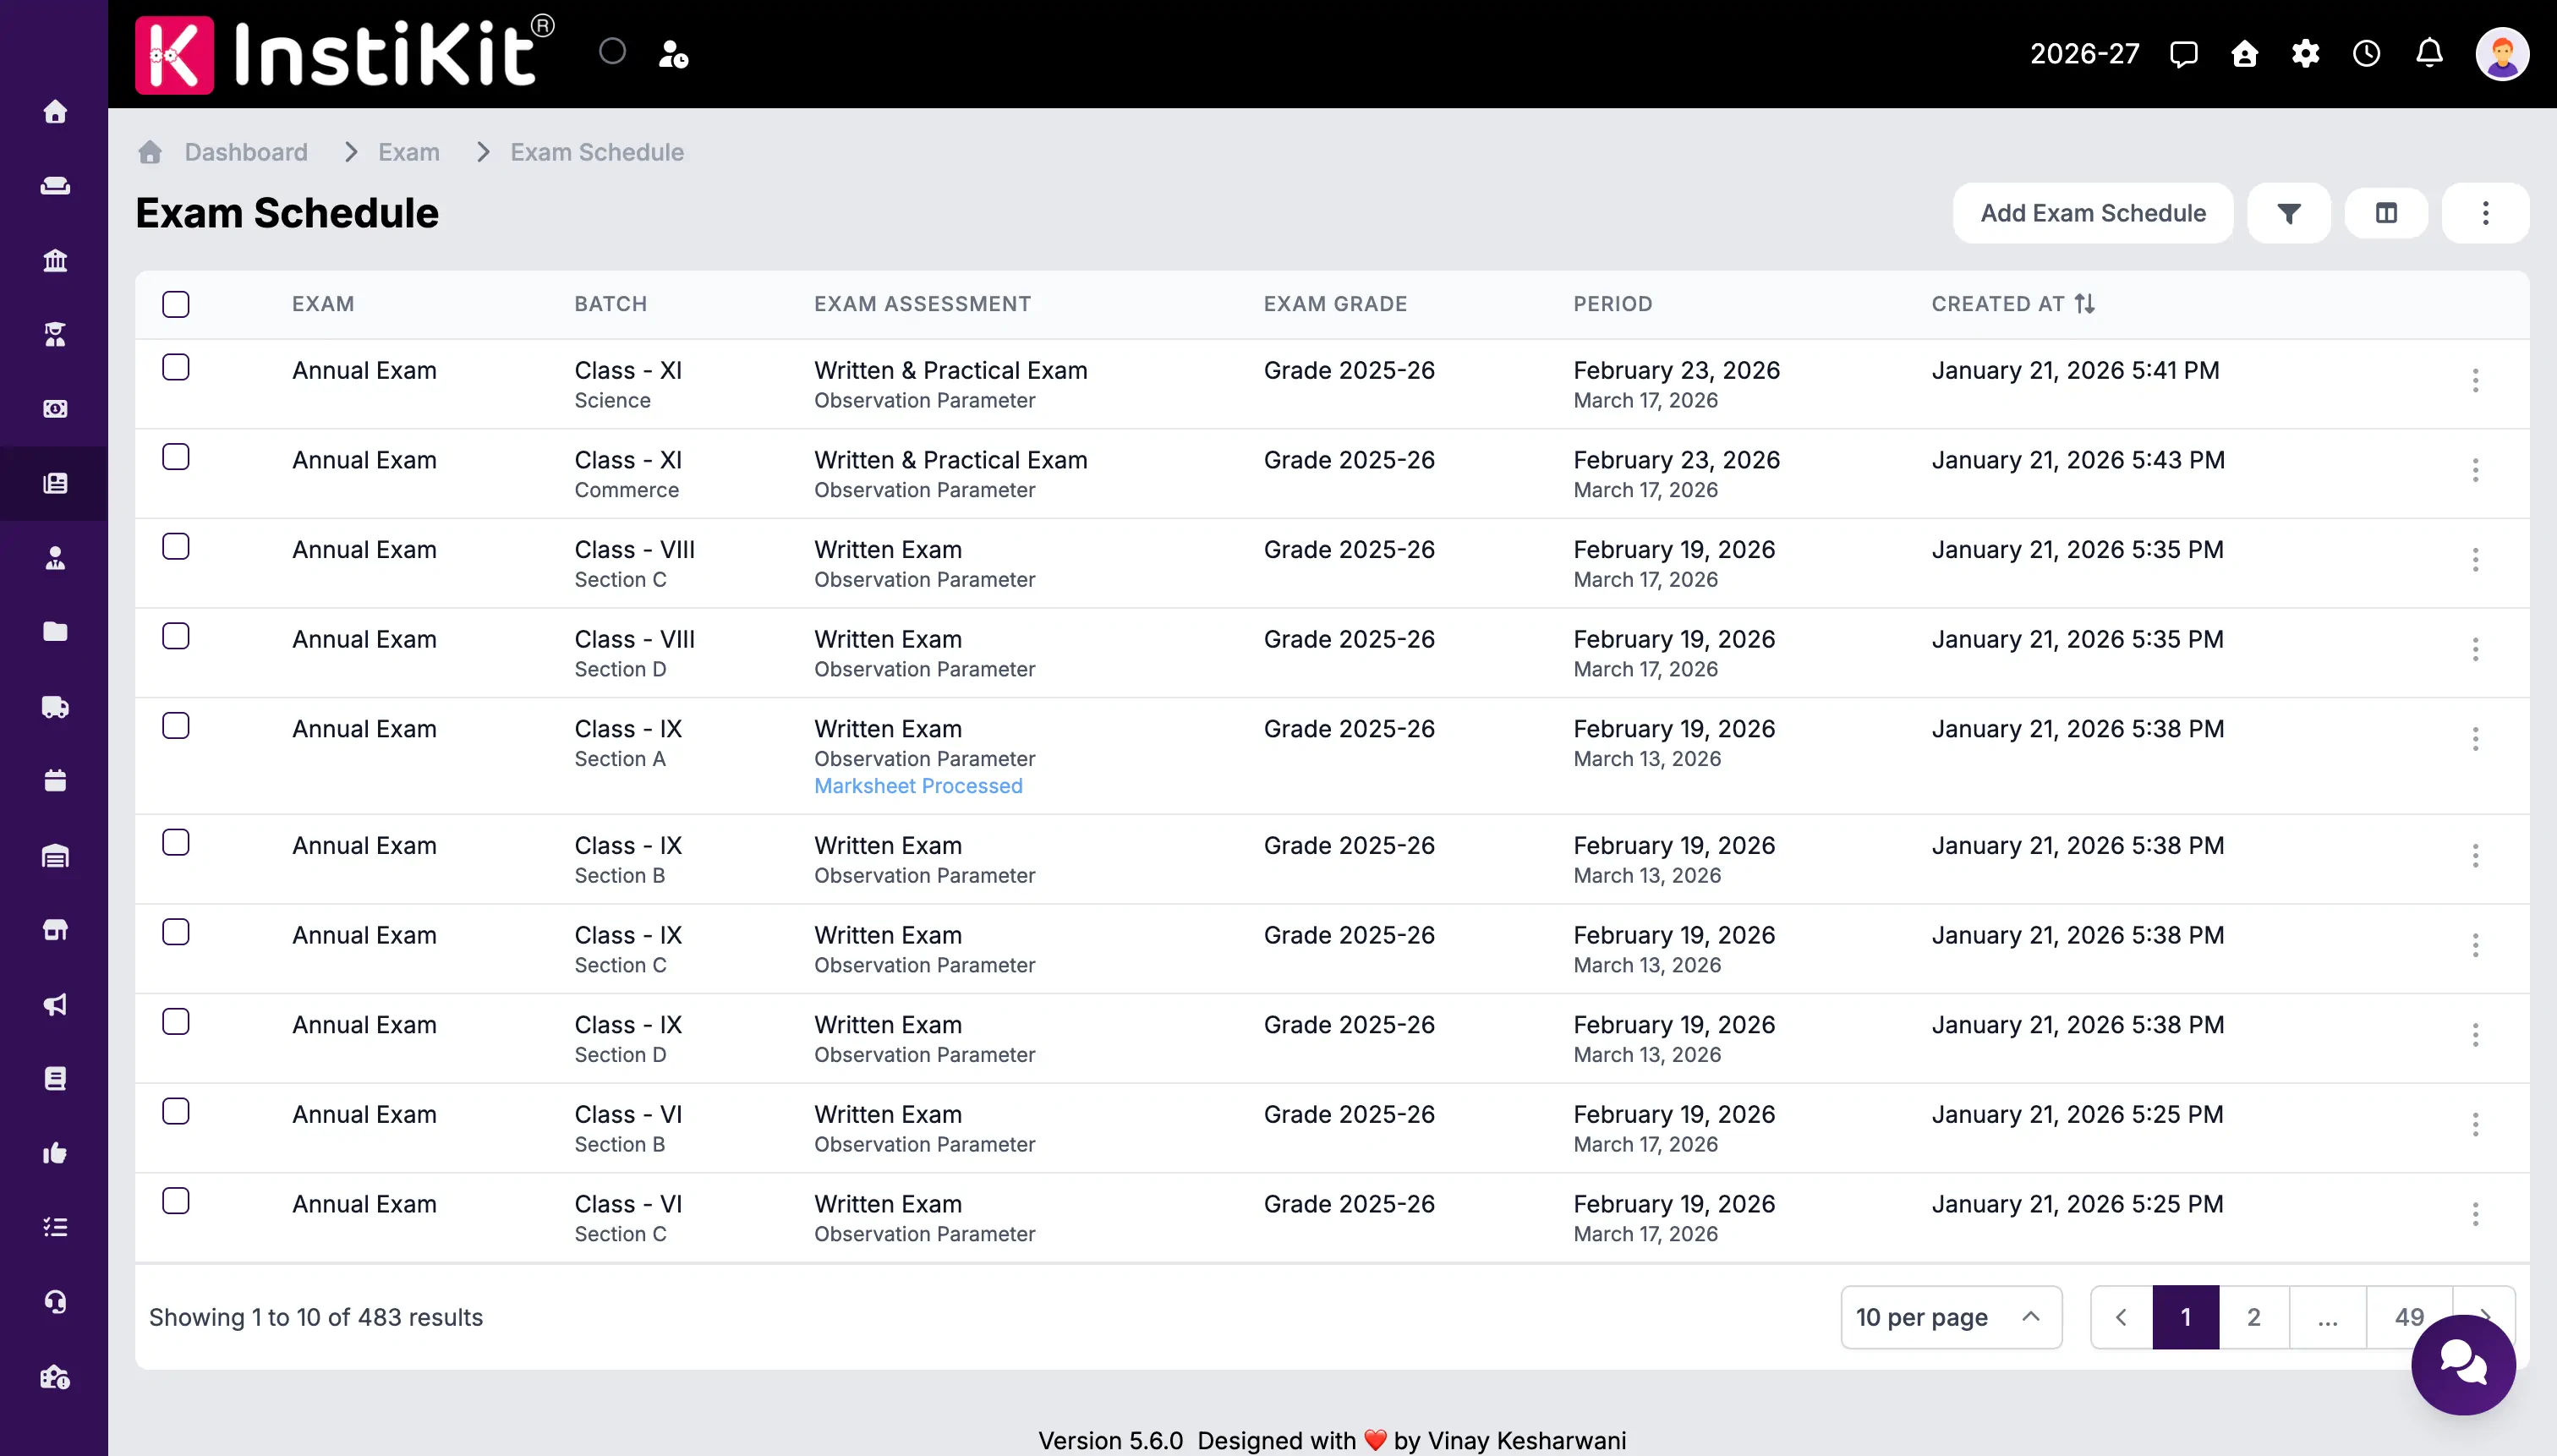Open the 10 per page dropdown
This screenshot has height=1456, width=2557.
1951,1317
